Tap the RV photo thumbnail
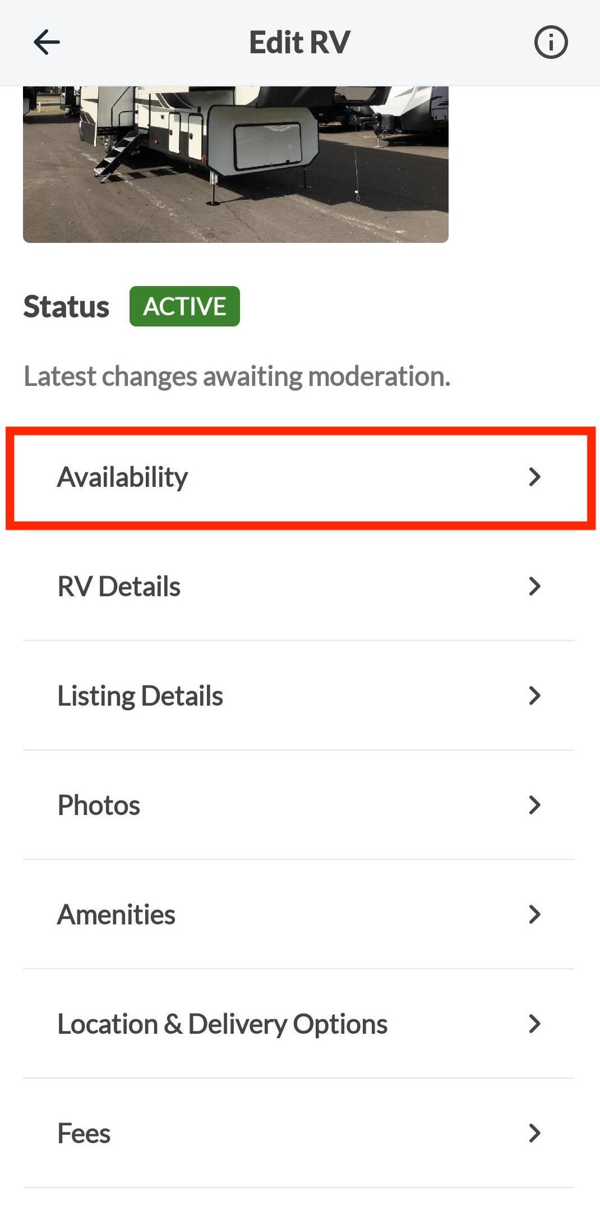 click(x=236, y=164)
